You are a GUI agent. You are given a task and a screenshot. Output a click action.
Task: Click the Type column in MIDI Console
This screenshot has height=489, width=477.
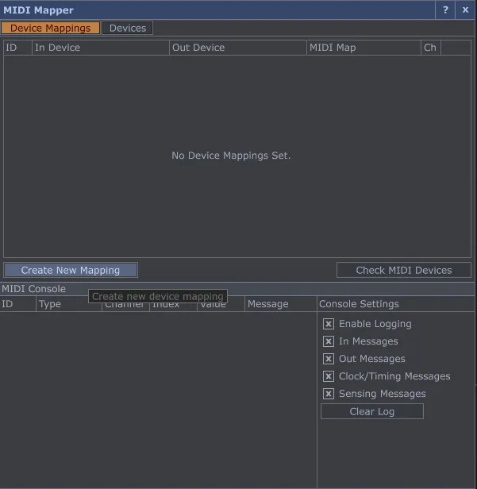tap(69, 304)
